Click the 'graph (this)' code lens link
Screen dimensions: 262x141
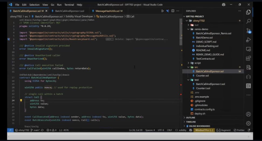tap(55, 20)
